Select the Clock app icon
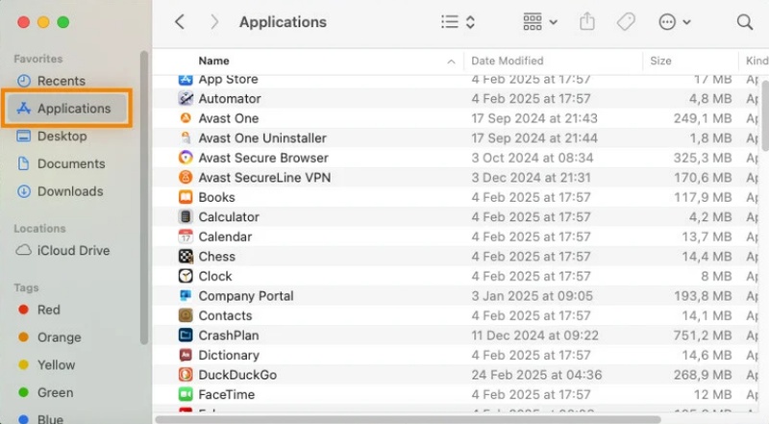The height and width of the screenshot is (424, 769). (186, 276)
